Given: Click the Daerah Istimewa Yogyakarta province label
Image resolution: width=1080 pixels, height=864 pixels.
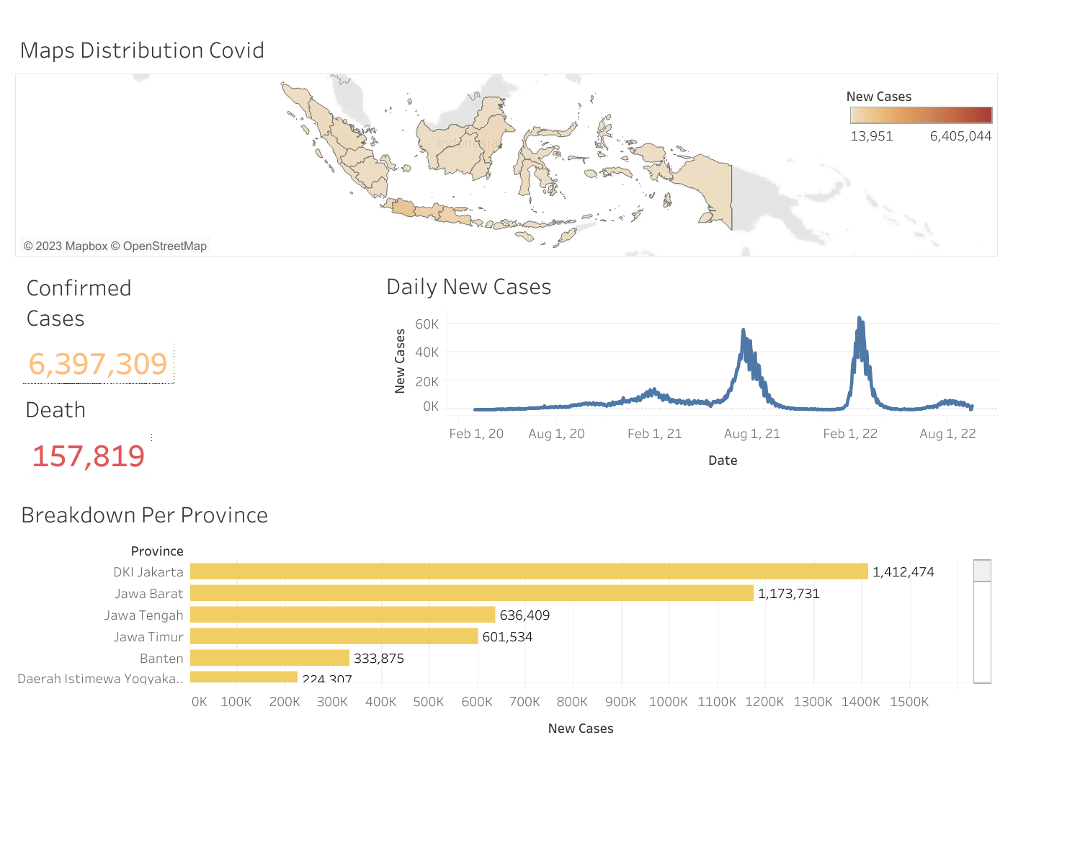Looking at the screenshot, I should (100, 678).
